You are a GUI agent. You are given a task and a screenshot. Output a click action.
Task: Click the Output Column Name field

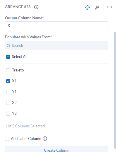click(57, 26)
